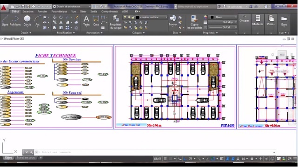Click the Save icon in quick access toolbar
The width and height of the screenshot is (298, 167).
[x=23, y=6]
